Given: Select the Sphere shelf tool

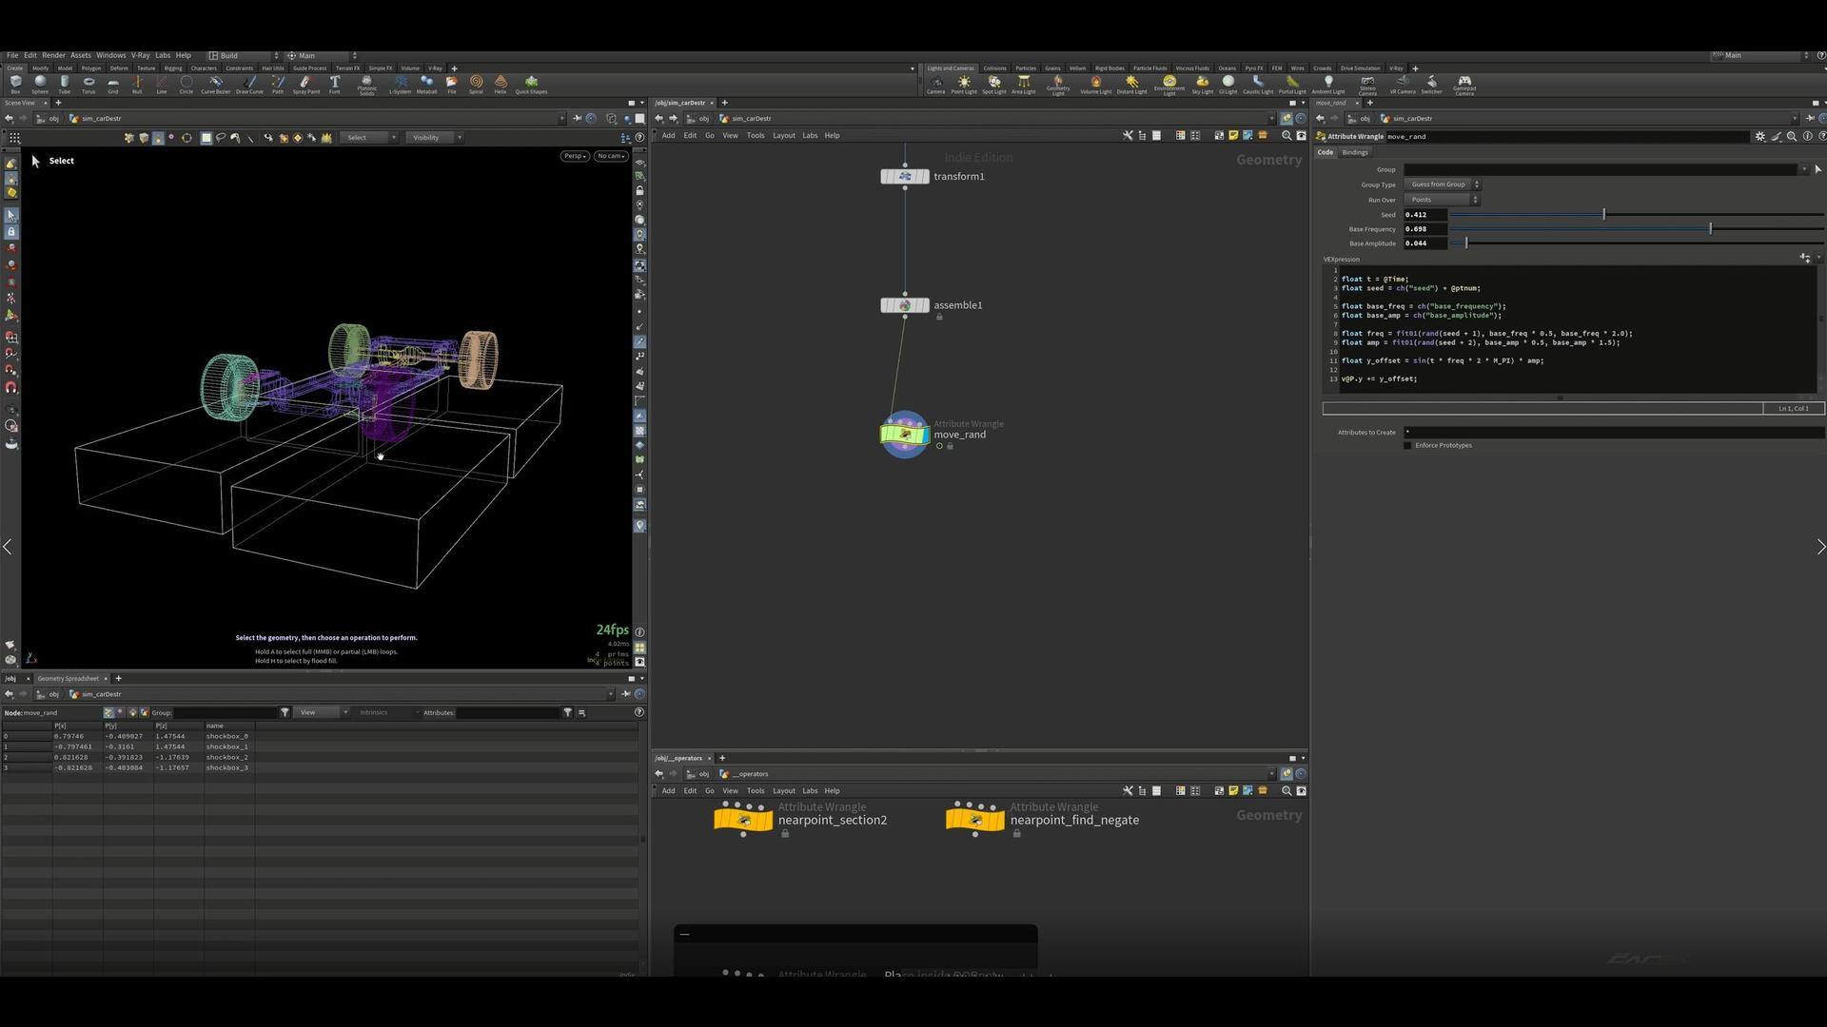Looking at the screenshot, I should coord(40,85).
